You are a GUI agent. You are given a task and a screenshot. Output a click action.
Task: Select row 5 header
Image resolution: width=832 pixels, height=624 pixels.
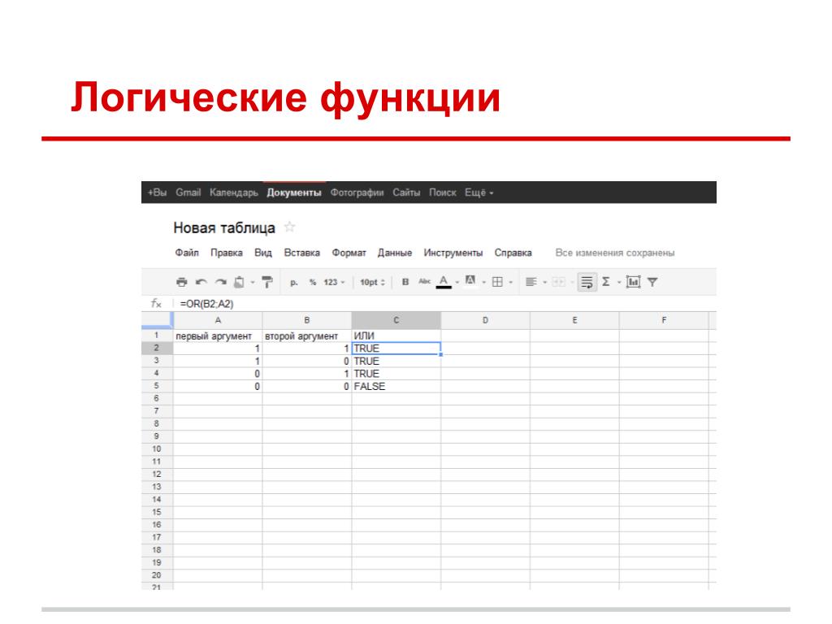[x=157, y=386]
